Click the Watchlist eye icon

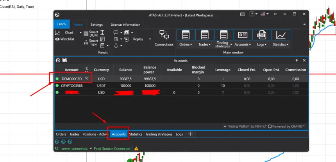tap(57, 39)
